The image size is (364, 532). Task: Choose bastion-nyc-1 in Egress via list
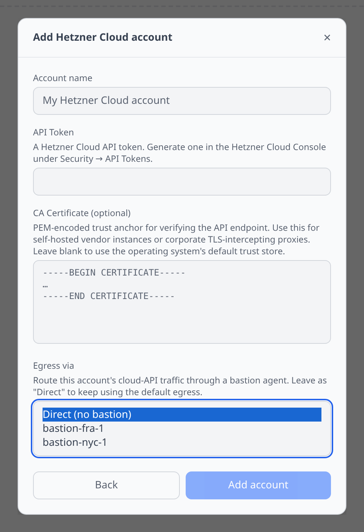tap(182, 442)
